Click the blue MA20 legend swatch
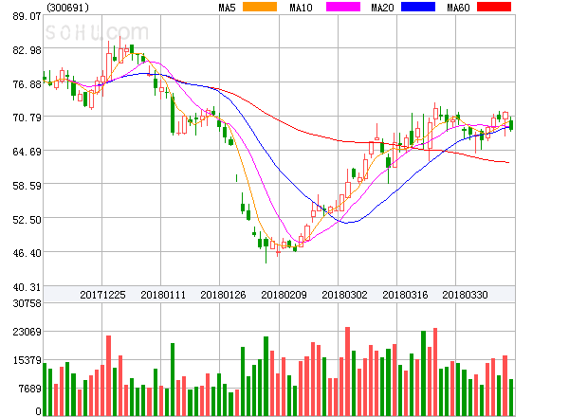Screen dimensions: 569x417 point(418,7)
